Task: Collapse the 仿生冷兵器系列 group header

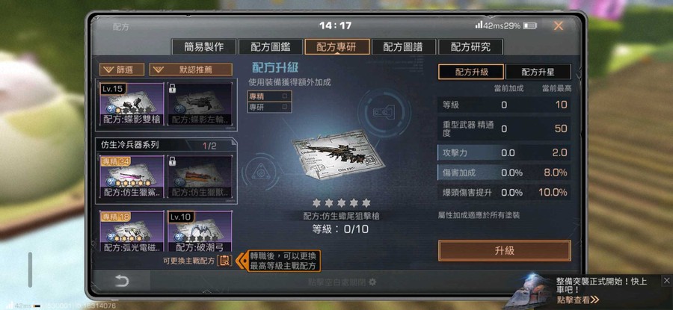Action: pos(166,145)
